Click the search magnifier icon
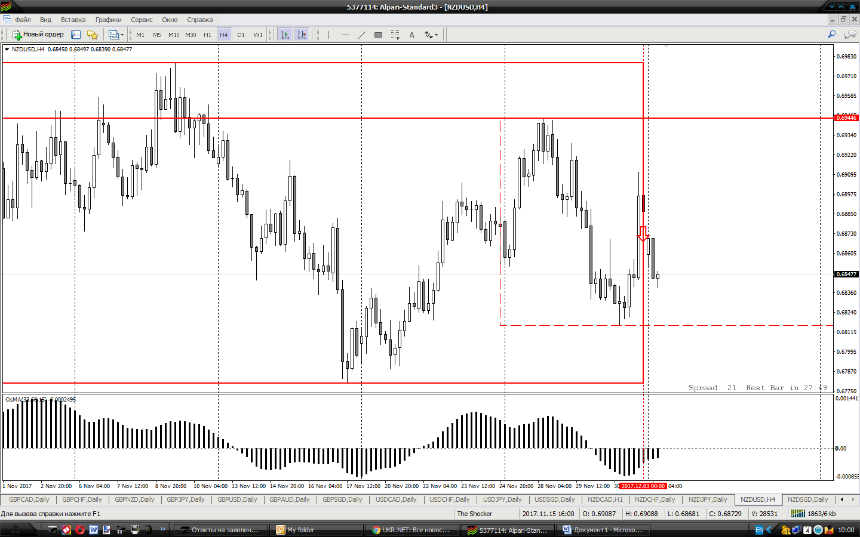 (x=831, y=35)
